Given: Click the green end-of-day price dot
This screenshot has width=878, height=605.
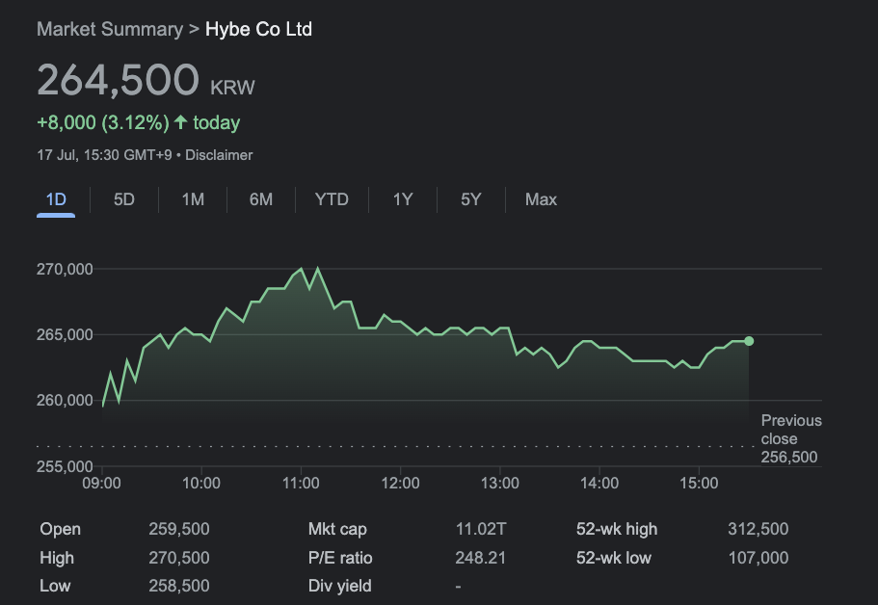Looking at the screenshot, I should pos(749,341).
